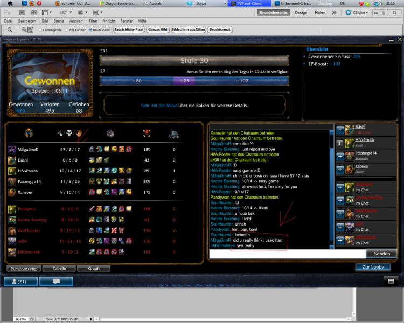Switch to the Design workspace
Viewport: 404px width, 323px height.
(x=301, y=12)
